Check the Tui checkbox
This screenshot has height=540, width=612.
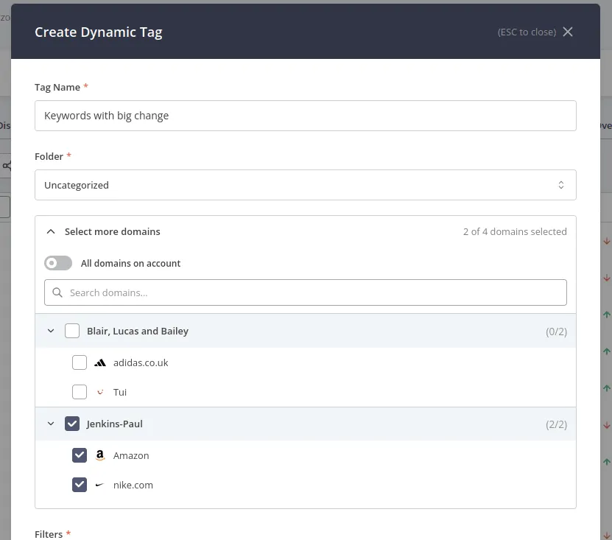click(x=80, y=392)
